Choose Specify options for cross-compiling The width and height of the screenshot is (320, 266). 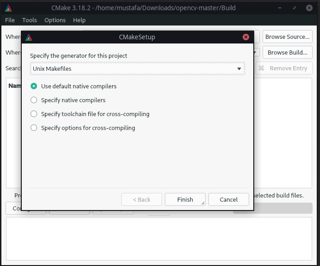tap(82, 128)
